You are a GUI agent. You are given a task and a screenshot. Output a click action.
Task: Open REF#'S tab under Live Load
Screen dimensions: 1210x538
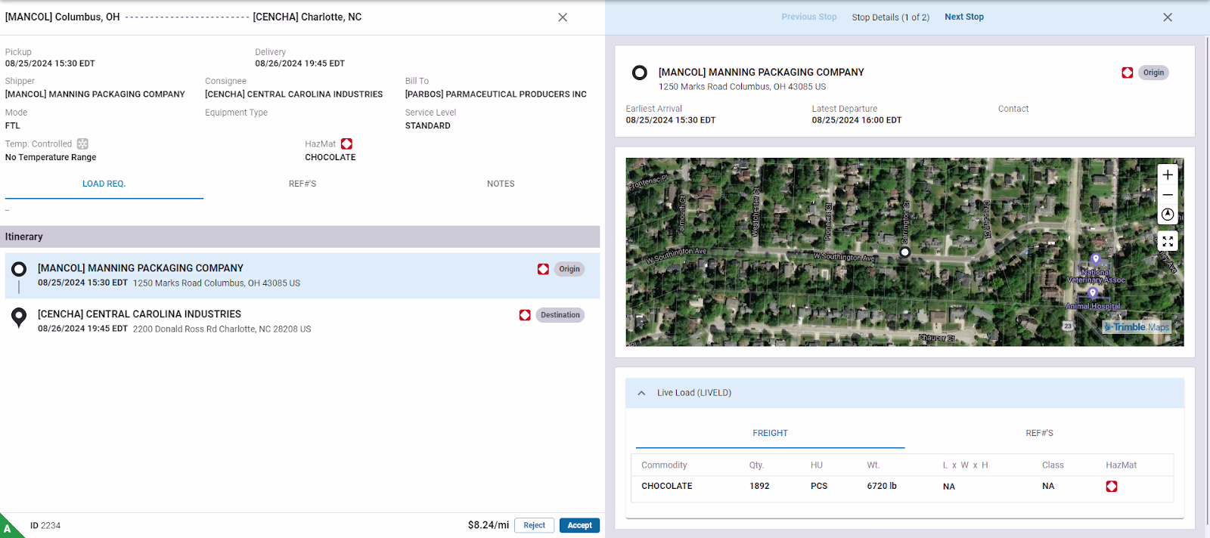point(1039,433)
